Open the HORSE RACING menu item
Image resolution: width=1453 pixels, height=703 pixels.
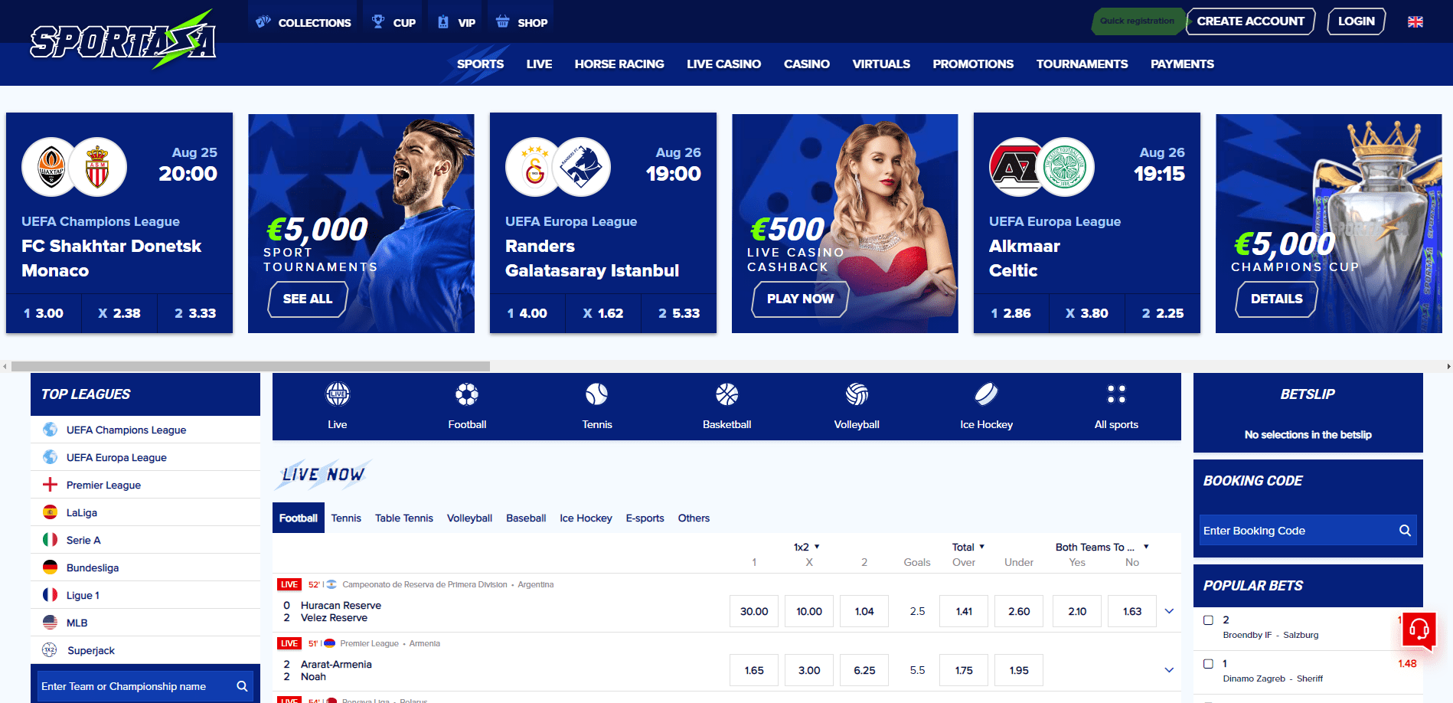tap(619, 64)
